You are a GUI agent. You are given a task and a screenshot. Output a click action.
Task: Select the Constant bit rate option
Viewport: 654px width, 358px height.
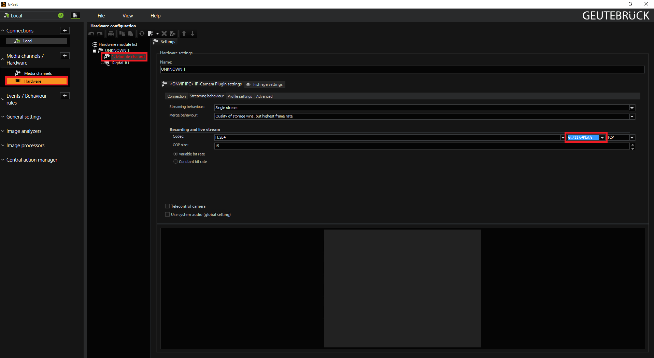click(175, 162)
